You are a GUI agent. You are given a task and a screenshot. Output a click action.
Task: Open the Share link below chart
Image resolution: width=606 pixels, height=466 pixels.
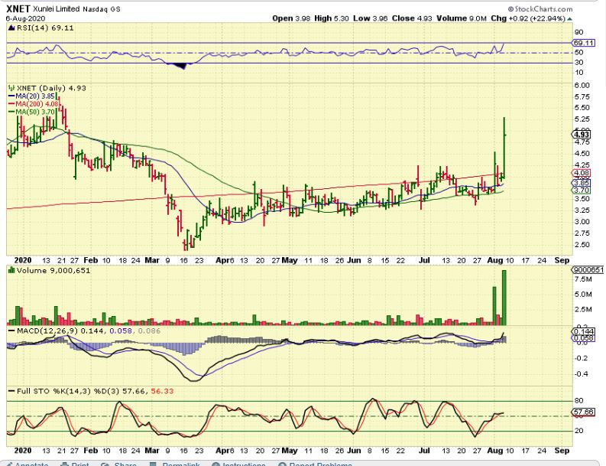pos(118,463)
